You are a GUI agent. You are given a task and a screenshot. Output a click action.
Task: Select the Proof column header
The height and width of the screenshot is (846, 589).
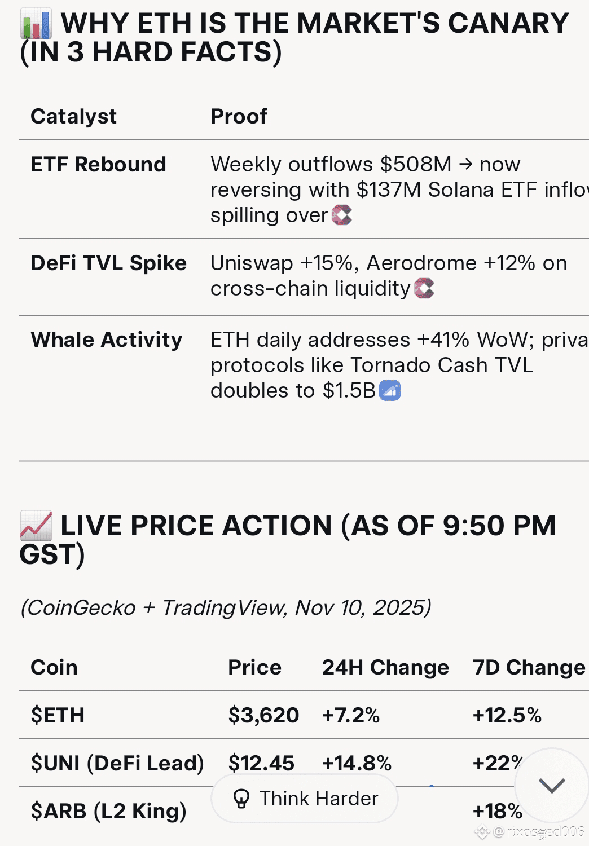click(x=239, y=116)
